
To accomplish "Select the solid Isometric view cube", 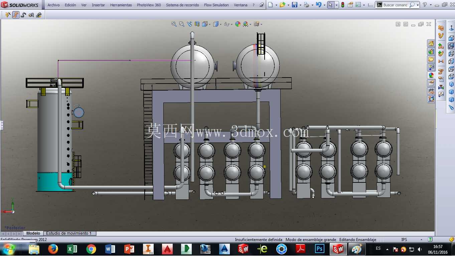I will [451, 84].
